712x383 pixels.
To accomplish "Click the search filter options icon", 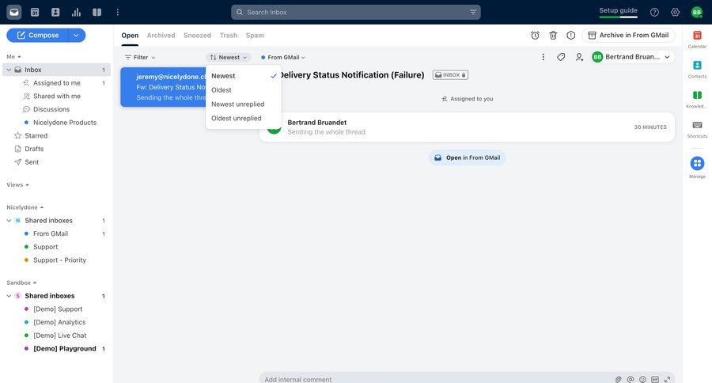I will [x=473, y=13].
